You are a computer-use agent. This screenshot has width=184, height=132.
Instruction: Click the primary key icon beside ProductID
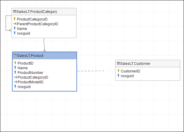[15, 63]
